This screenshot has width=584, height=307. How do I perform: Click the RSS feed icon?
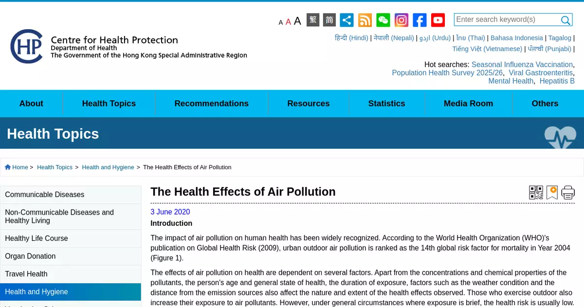click(365, 20)
